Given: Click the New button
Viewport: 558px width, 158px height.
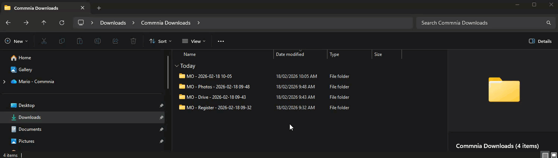Looking at the screenshot, I should [x=16, y=41].
